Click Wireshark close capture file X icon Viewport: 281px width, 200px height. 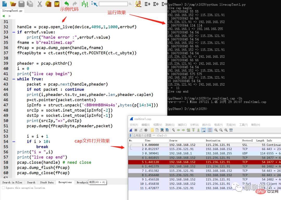click(162, 130)
